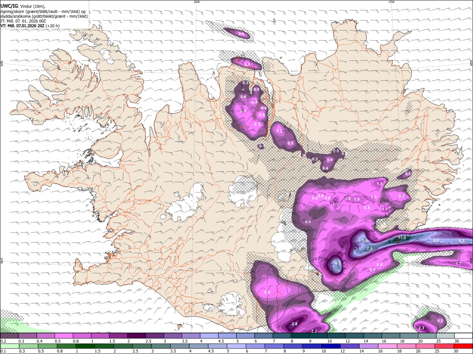473x354 pixels.
Task: Click the 20W longitude label
Action: (x=197, y=2)
